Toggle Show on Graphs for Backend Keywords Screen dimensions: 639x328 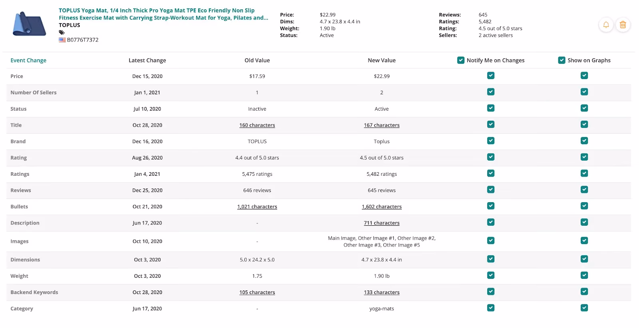pos(584,292)
